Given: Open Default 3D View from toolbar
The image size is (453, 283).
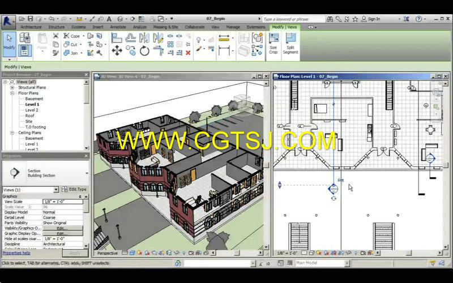Looking at the screenshot, I should pos(120,19).
